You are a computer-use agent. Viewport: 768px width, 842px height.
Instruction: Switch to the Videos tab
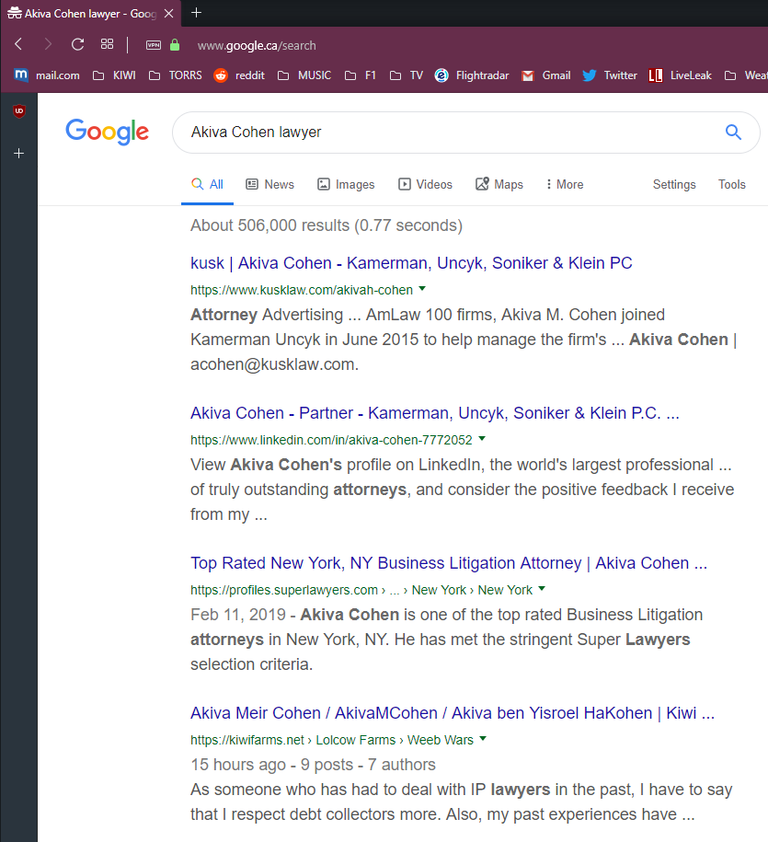click(x=425, y=184)
